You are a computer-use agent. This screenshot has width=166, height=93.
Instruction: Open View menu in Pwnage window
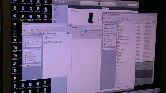pyautogui.click(x=31, y=27)
